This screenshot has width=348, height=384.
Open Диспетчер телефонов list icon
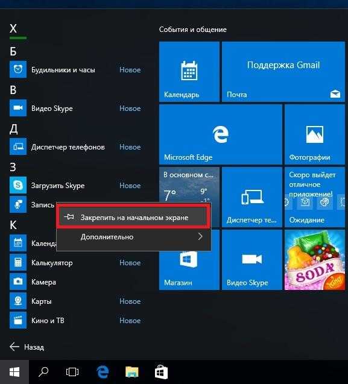pos(18,146)
